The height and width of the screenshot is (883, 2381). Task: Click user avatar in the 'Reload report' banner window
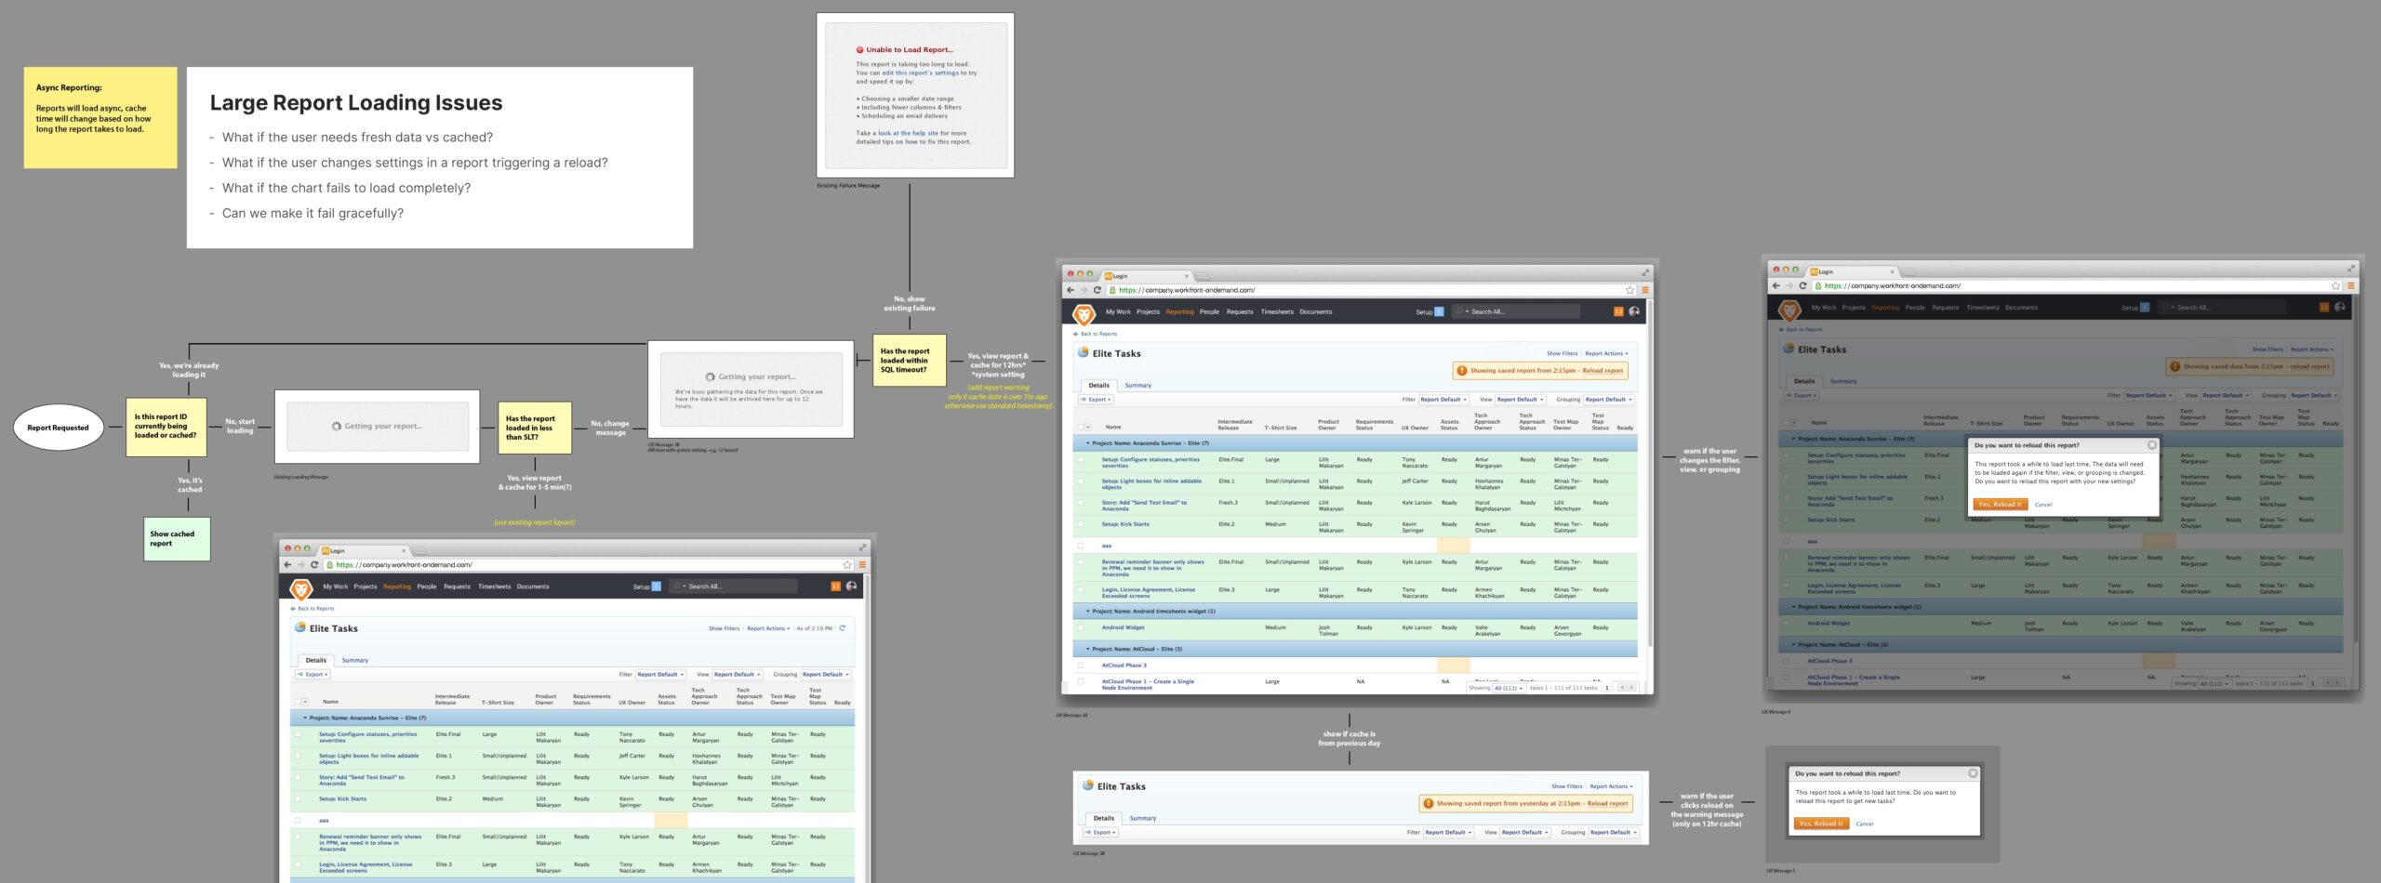[1634, 311]
